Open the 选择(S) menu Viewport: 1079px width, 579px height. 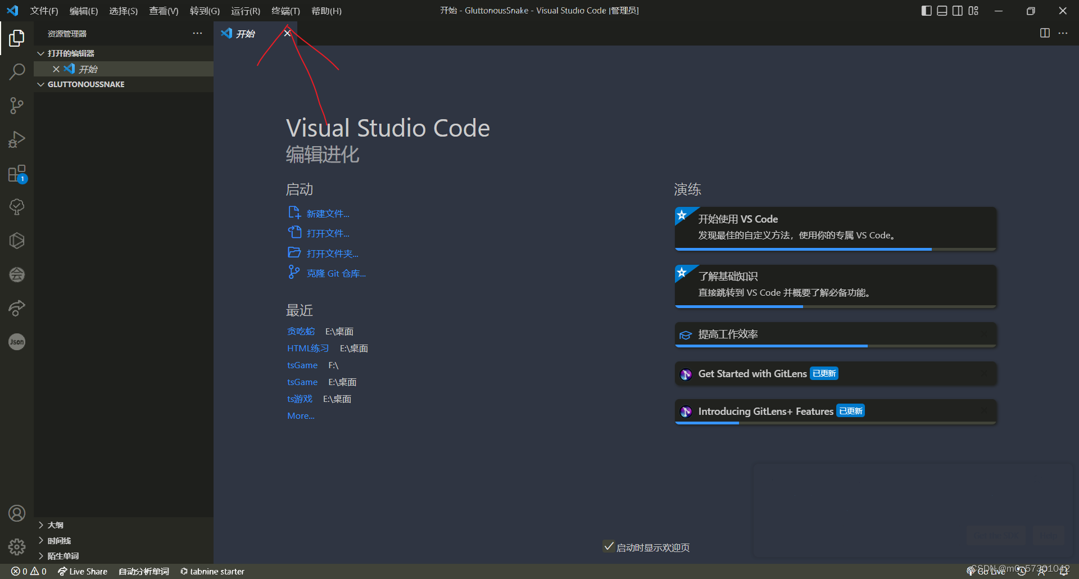[x=123, y=11]
